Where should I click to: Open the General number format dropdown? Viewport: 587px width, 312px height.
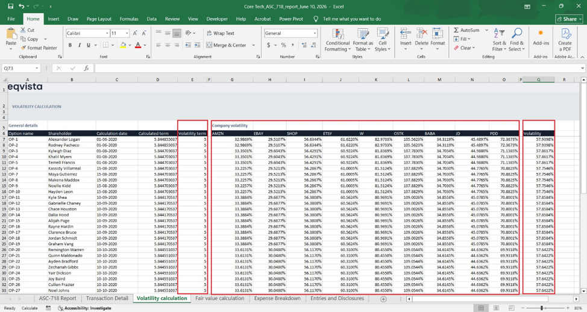[315, 33]
